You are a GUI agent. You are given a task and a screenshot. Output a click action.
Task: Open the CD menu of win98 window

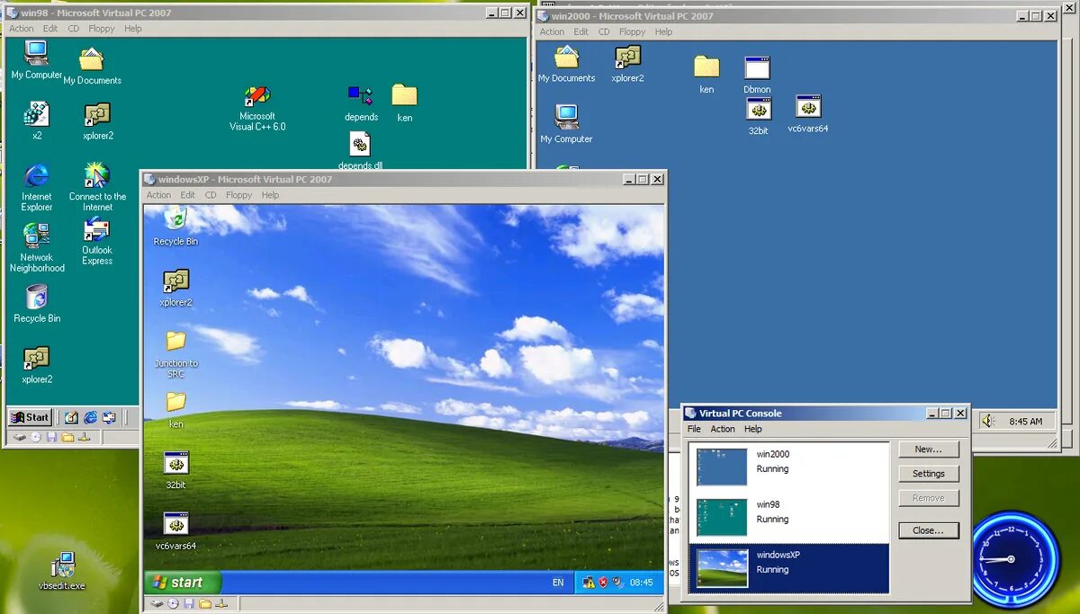(x=74, y=29)
